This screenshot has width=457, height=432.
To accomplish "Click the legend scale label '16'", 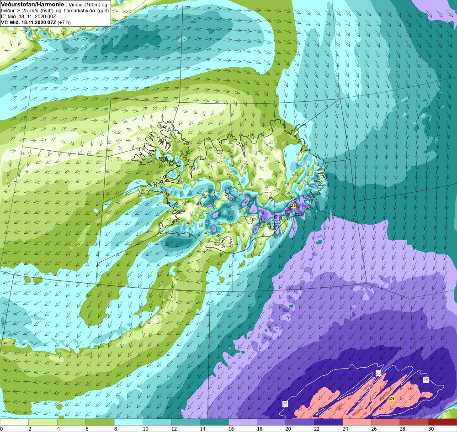I will tap(231, 429).
